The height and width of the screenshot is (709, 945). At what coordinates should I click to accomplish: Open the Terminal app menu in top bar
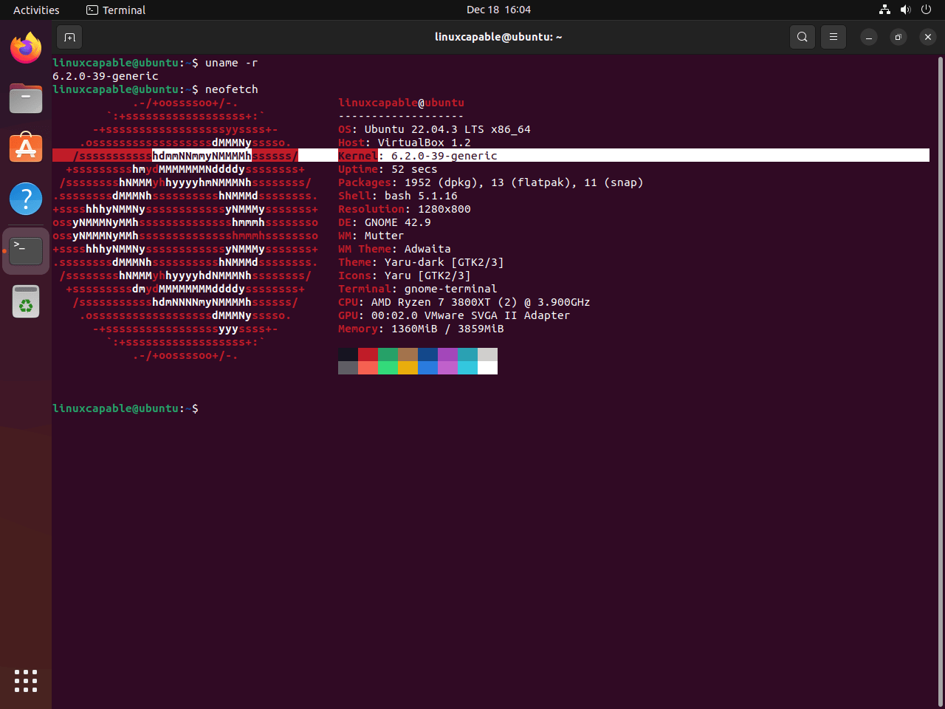click(x=115, y=10)
